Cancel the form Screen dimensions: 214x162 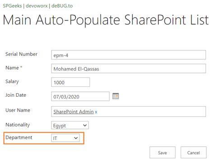194,153
